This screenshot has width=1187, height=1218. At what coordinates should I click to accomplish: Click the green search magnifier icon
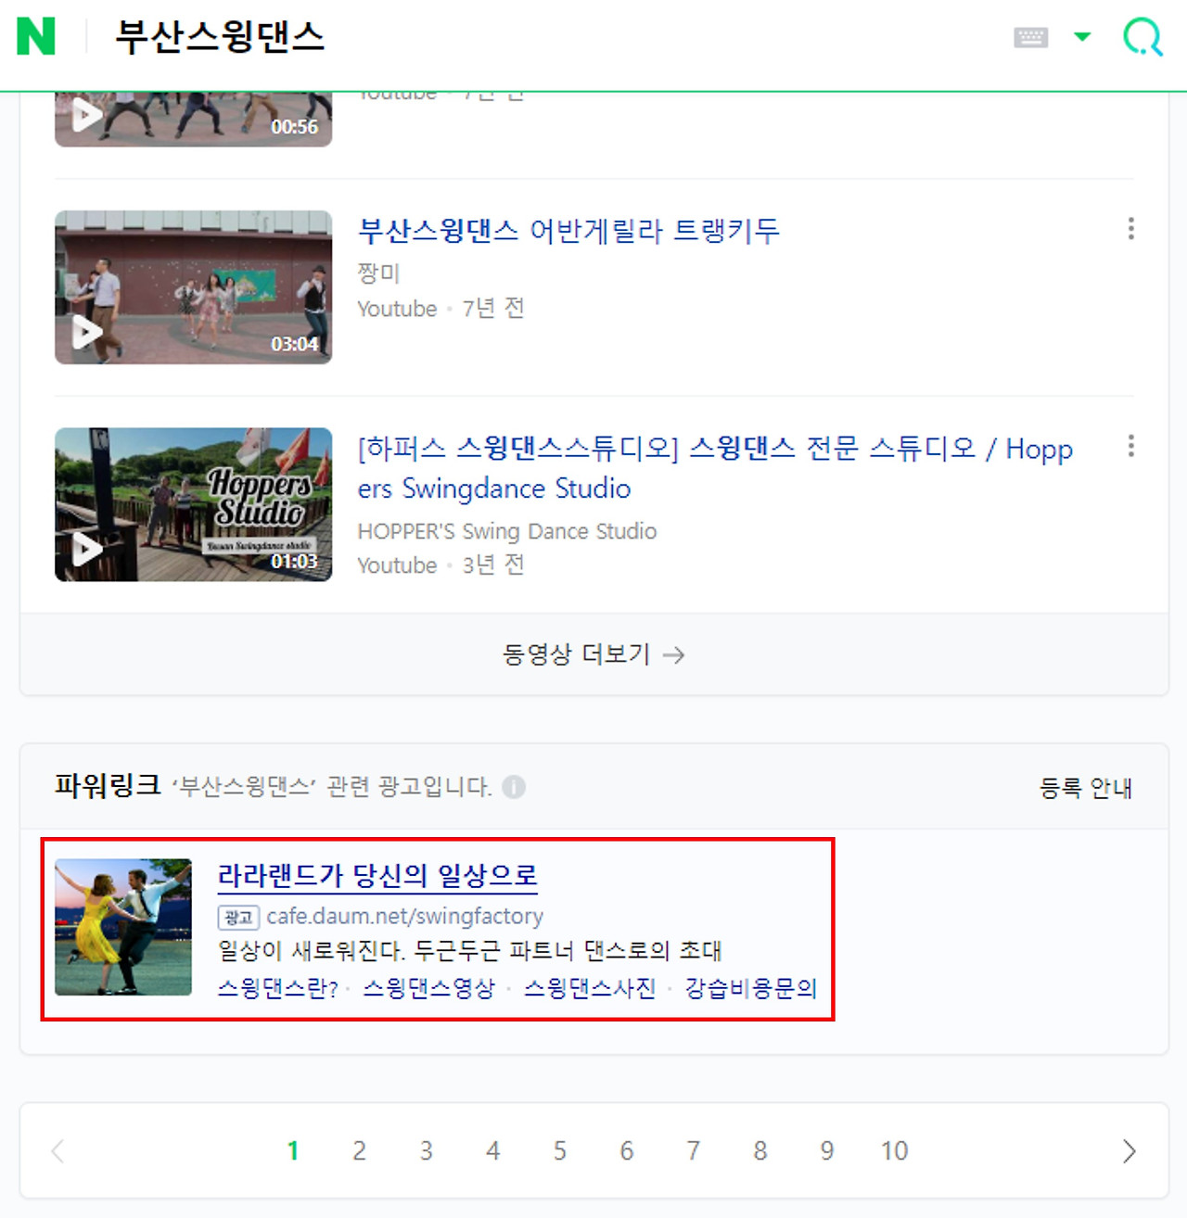click(x=1142, y=37)
